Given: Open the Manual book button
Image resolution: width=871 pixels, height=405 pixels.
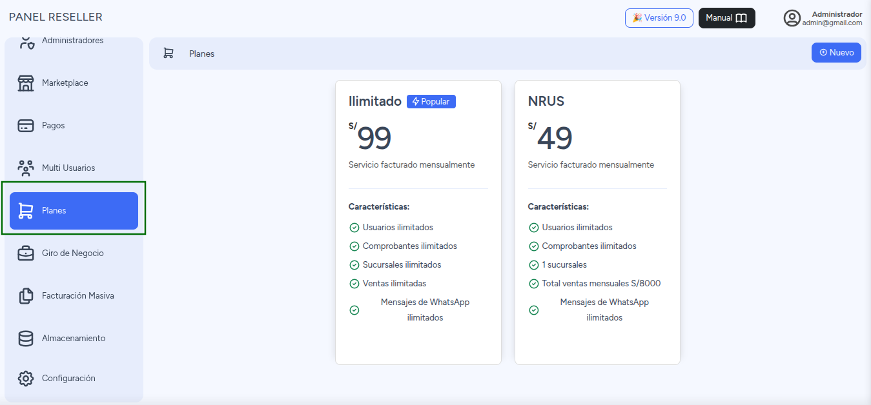Looking at the screenshot, I should point(727,18).
